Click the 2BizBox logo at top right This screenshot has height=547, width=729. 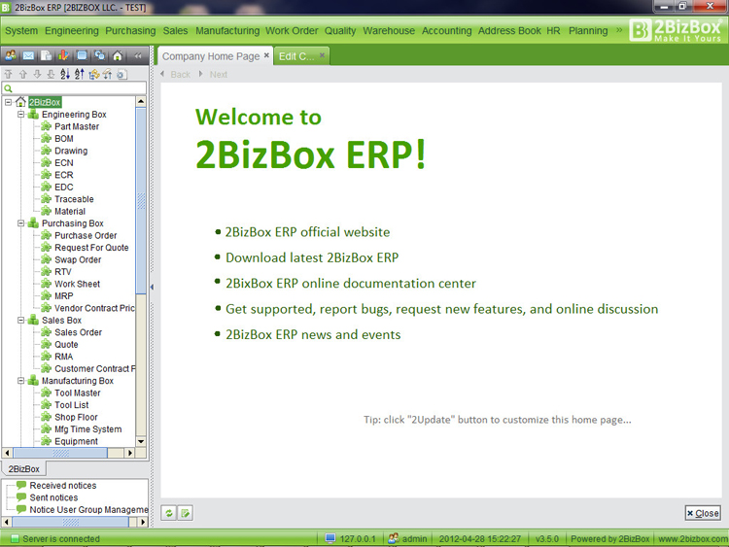(677, 30)
